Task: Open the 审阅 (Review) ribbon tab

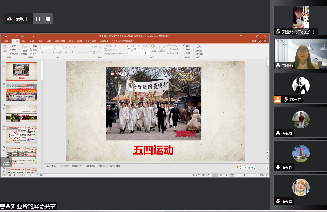Action: point(71,41)
